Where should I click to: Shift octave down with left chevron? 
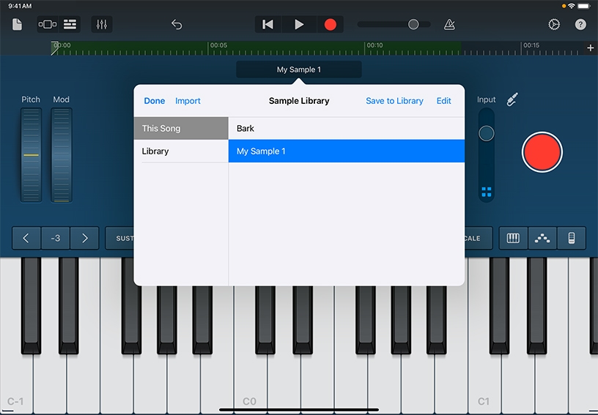(26, 238)
